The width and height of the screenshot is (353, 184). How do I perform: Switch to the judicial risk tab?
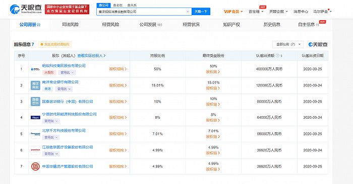point(70,25)
